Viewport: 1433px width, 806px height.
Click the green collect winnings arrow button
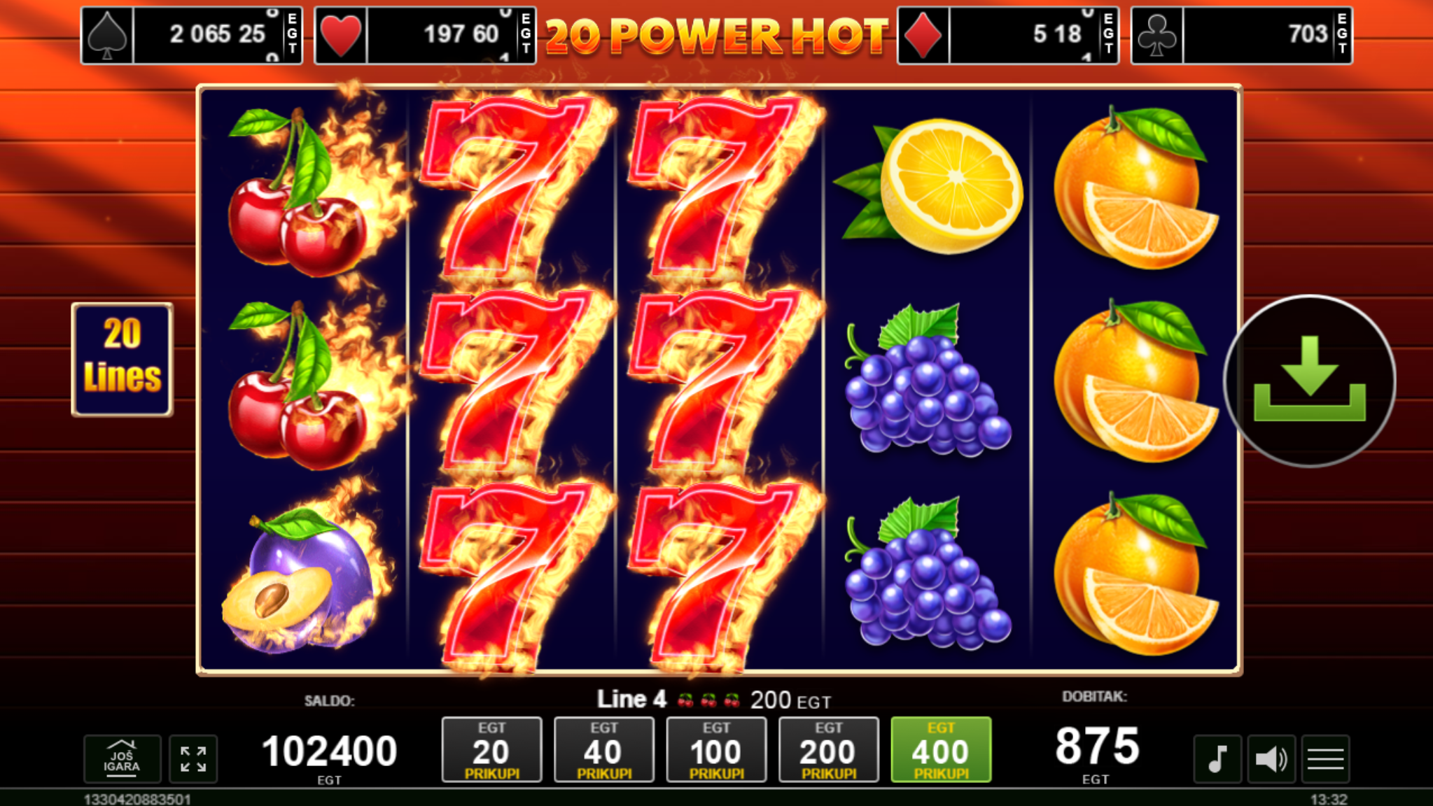pyautogui.click(x=1310, y=381)
